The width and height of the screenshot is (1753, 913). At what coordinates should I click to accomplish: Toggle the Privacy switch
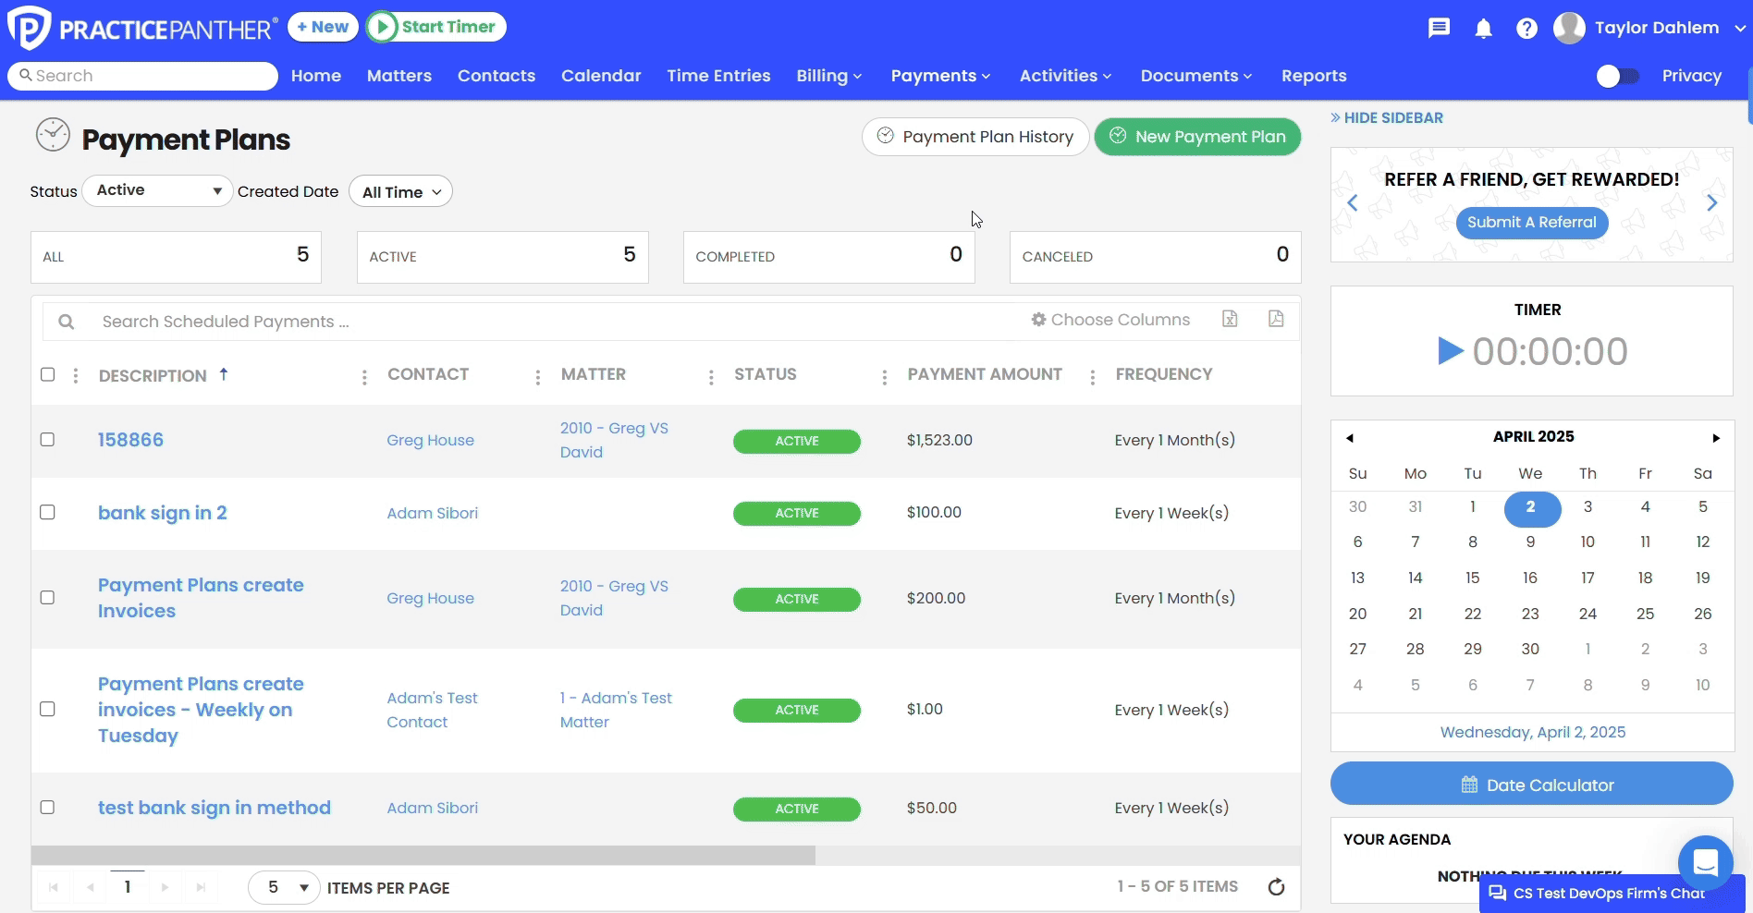click(x=1618, y=76)
